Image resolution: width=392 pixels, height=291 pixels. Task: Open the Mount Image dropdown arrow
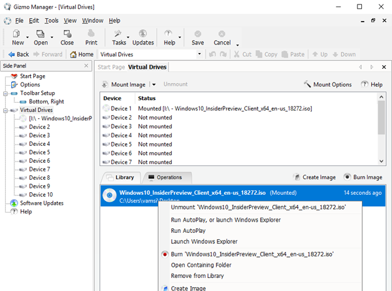pyautogui.click(x=154, y=84)
